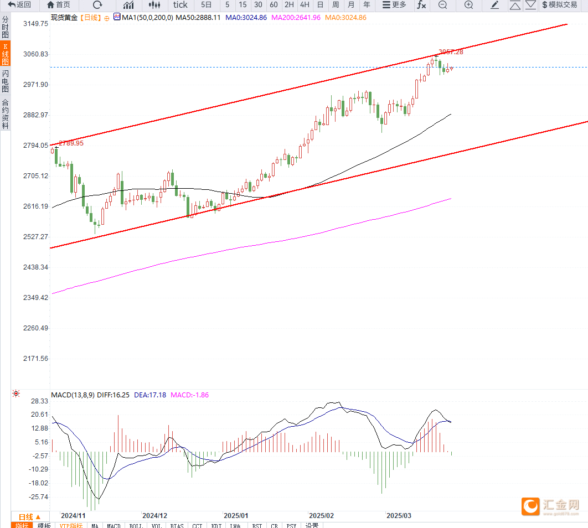The height and width of the screenshot is (528, 588).
Task: Activate the pencil drawing tool
Action: (494, 5)
